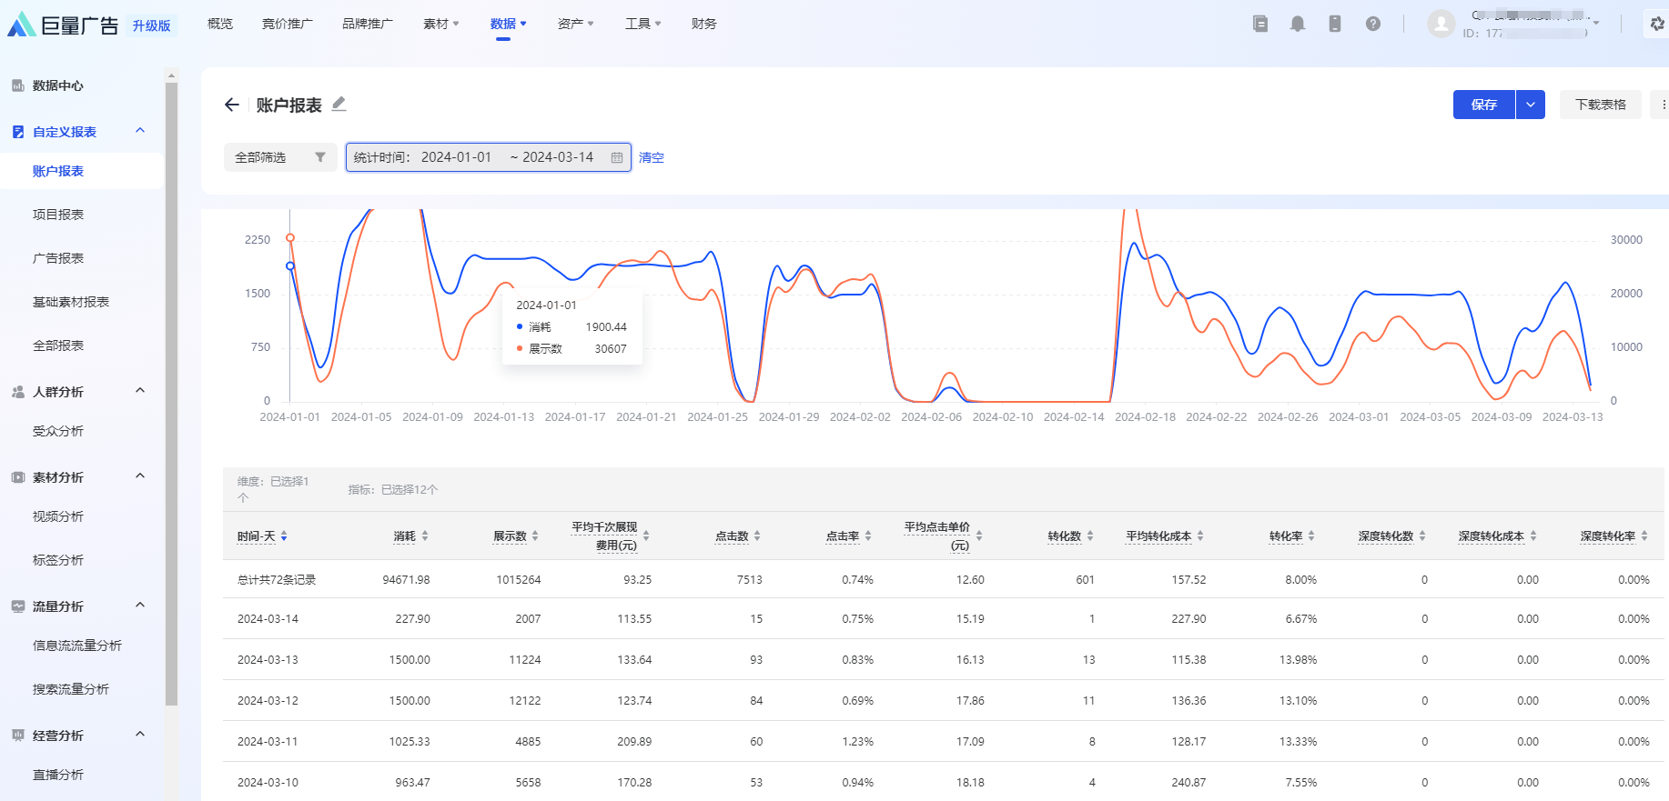
Task: Open 广告报表 in the sidebar
Action: point(58,258)
